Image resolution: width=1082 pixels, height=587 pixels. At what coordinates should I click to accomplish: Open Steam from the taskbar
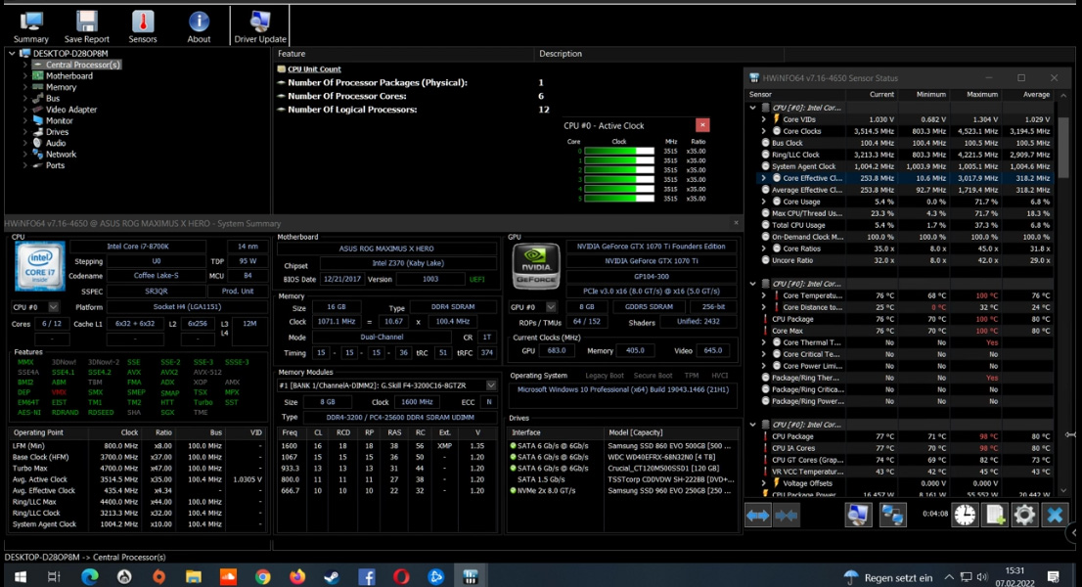tap(332, 576)
